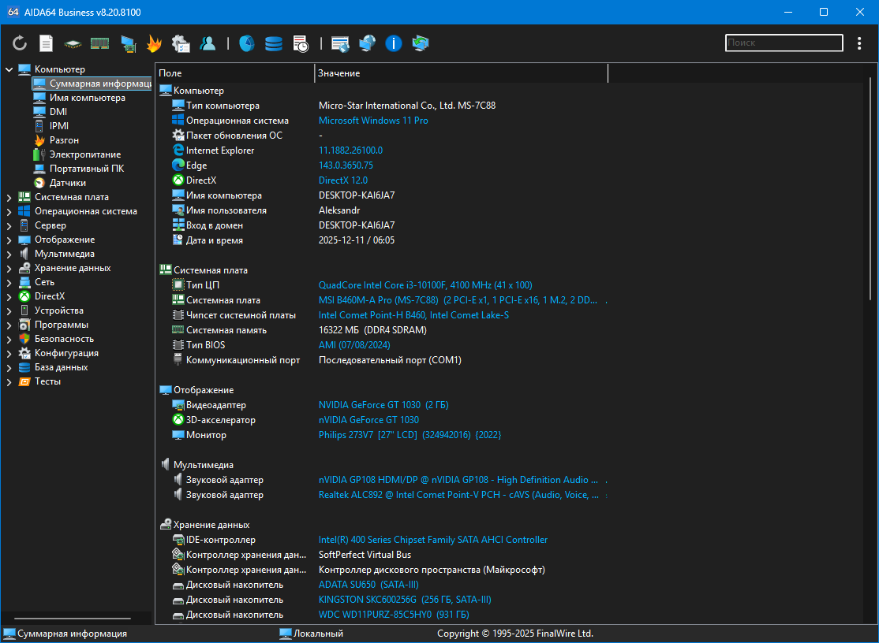Open the three-dot menu button
The width and height of the screenshot is (879, 643).
pyautogui.click(x=859, y=43)
